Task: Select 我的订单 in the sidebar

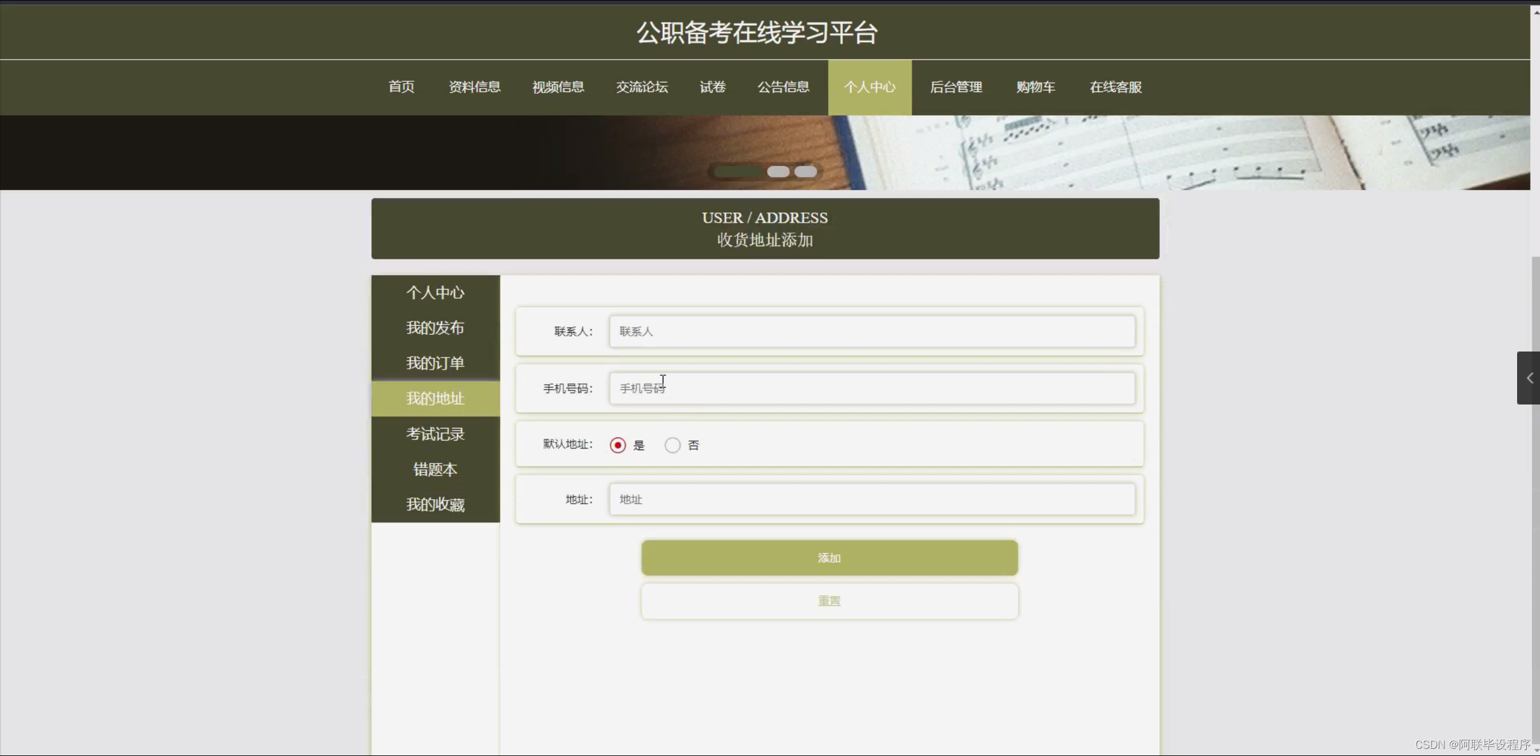Action: [x=435, y=363]
